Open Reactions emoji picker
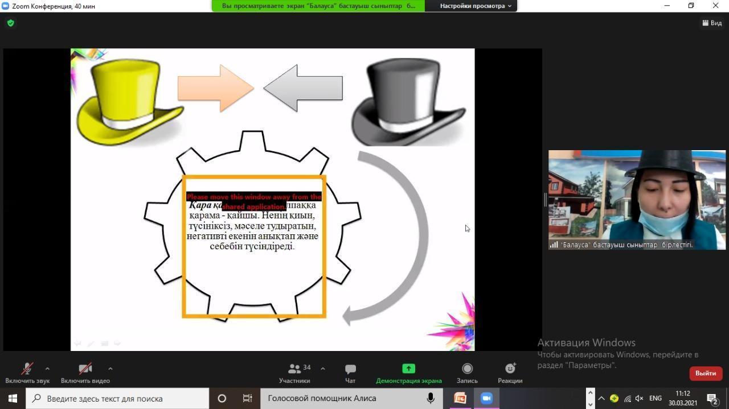729x409 pixels. tap(510, 369)
